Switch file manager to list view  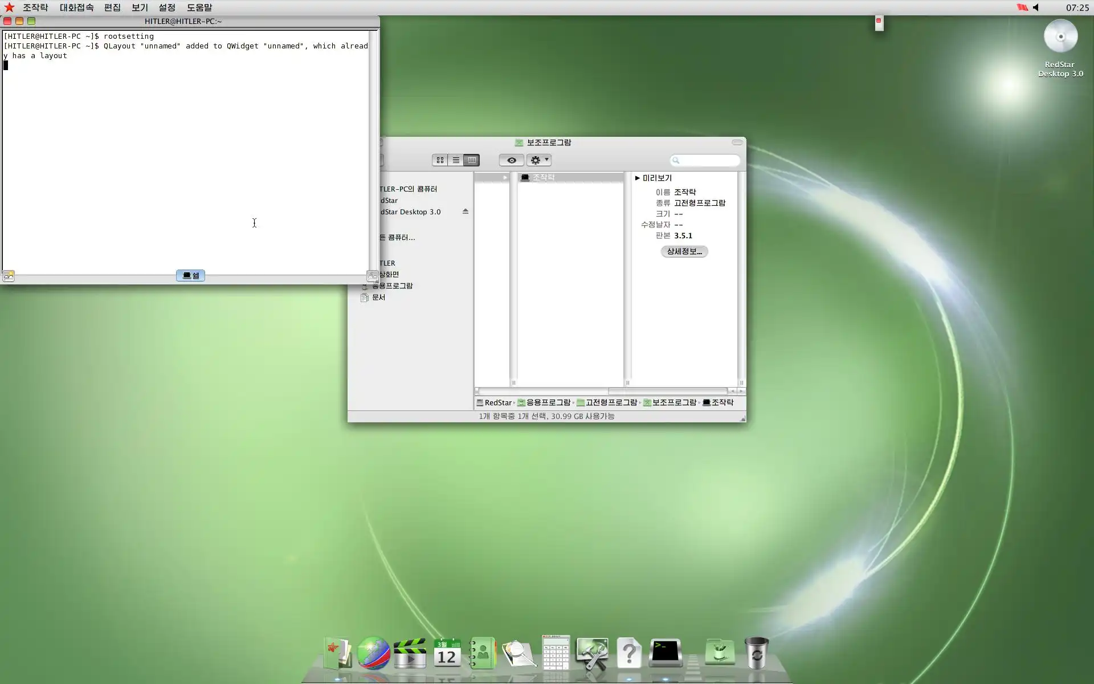coord(456,160)
